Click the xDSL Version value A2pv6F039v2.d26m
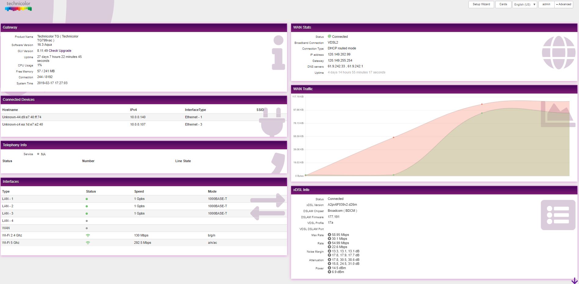Screen dimensions: 579x284 point(342,205)
